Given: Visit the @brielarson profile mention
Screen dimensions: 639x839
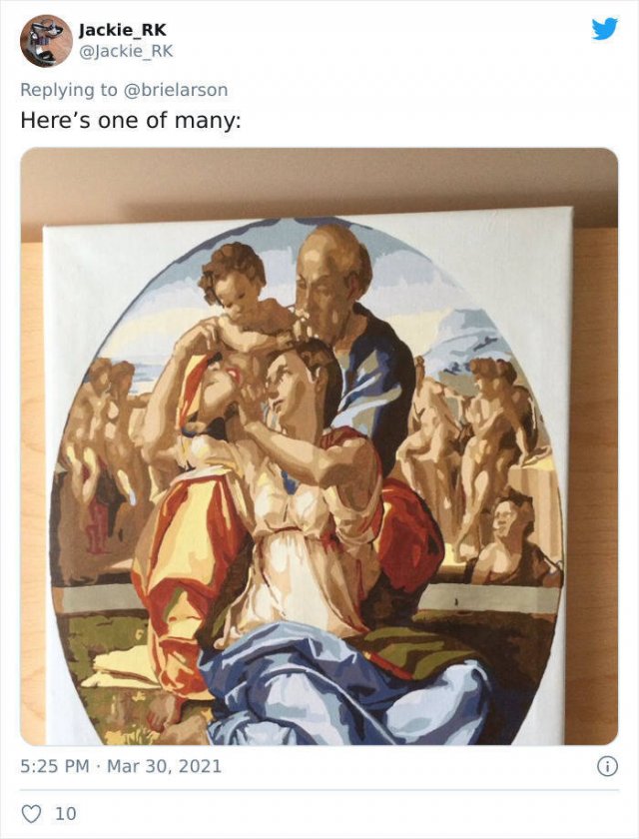Looking at the screenshot, I should pos(176,90).
